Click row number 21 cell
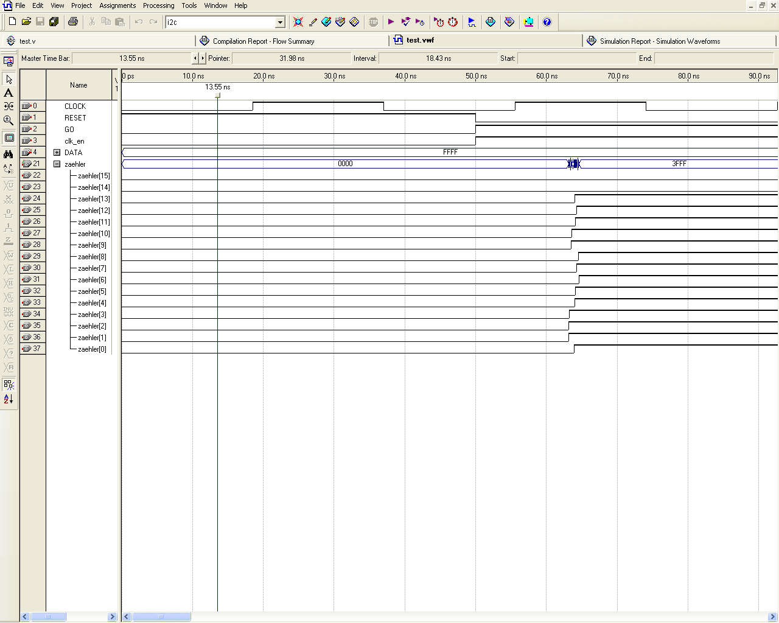Screen dimensions: 779x623 click(33, 164)
